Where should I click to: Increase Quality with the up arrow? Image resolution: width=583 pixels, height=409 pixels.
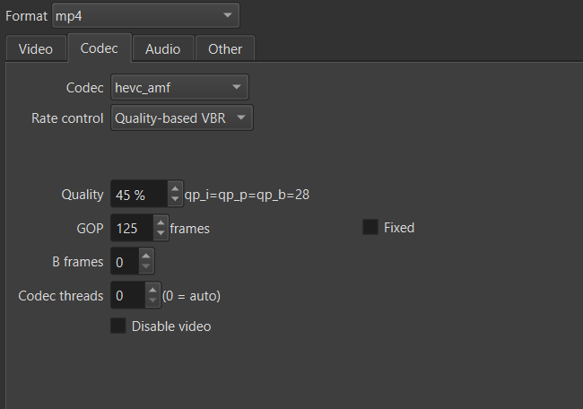(175, 188)
